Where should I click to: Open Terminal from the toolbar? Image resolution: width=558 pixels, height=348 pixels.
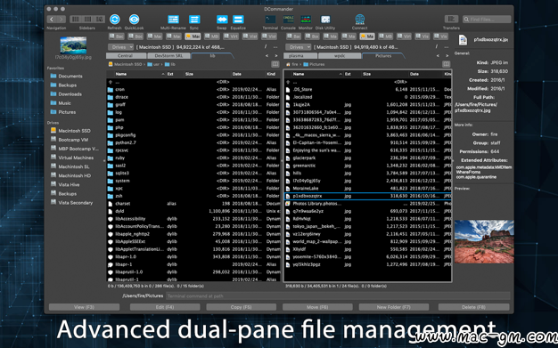[270, 20]
